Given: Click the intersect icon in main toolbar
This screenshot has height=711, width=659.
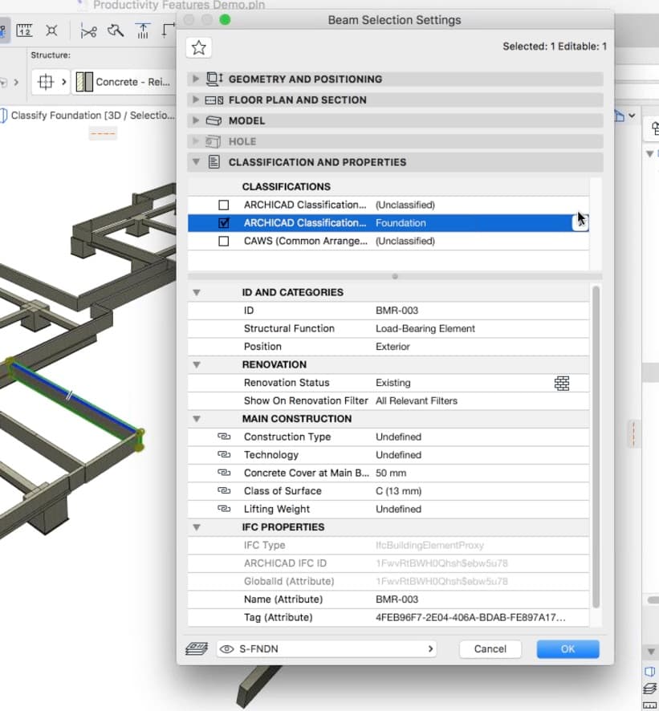Looking at the screenshot, I should coord(51,30).
